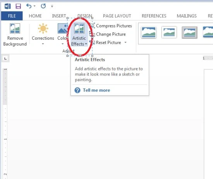This screenshot has height=179, width=213.
Task: Click the Tell me more link
Action: [x=96, y=90]
